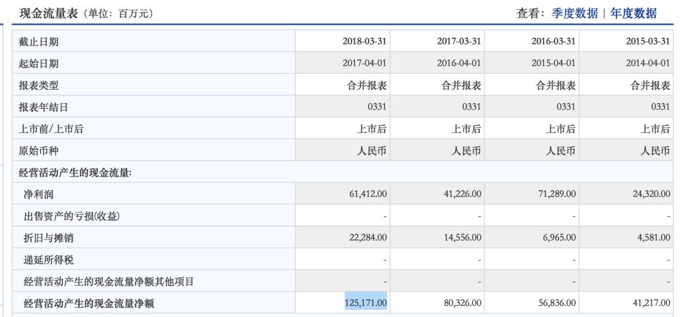
Task: Click the 2015-03-31 end date cell
Action: click(647, 42)
